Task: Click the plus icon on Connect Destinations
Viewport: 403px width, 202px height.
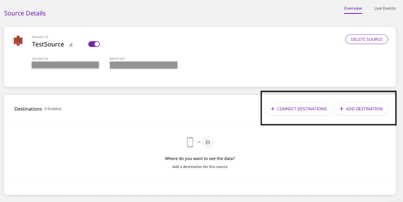Action: [273, 109]
